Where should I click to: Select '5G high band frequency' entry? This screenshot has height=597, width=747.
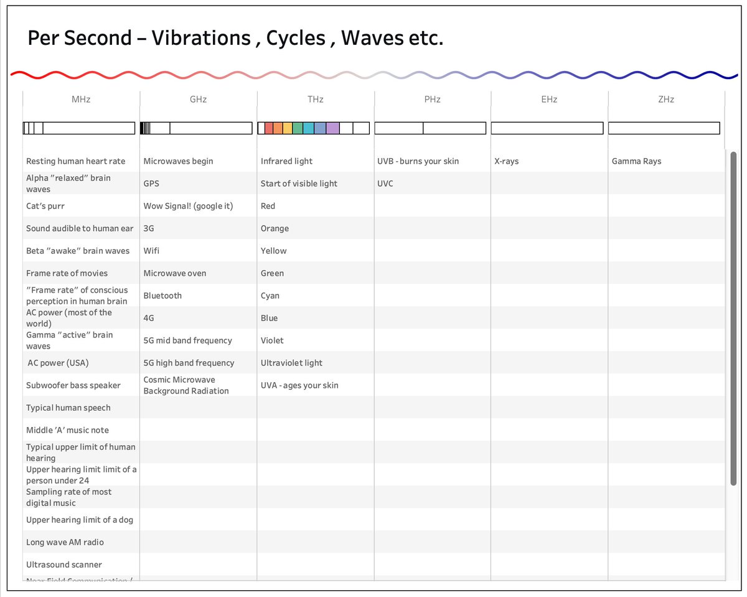[x=189, y=363]
